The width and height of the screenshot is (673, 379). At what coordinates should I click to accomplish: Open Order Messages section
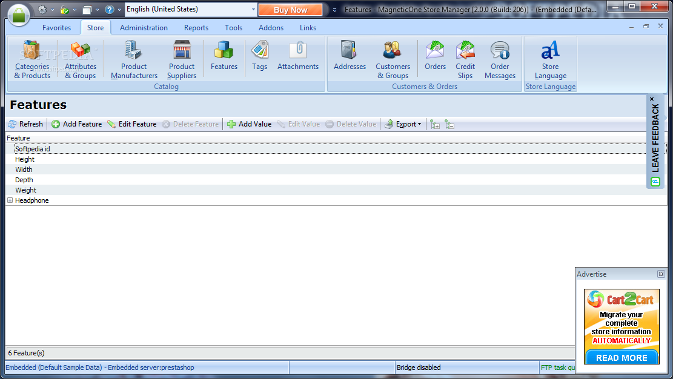pos(500,60)
